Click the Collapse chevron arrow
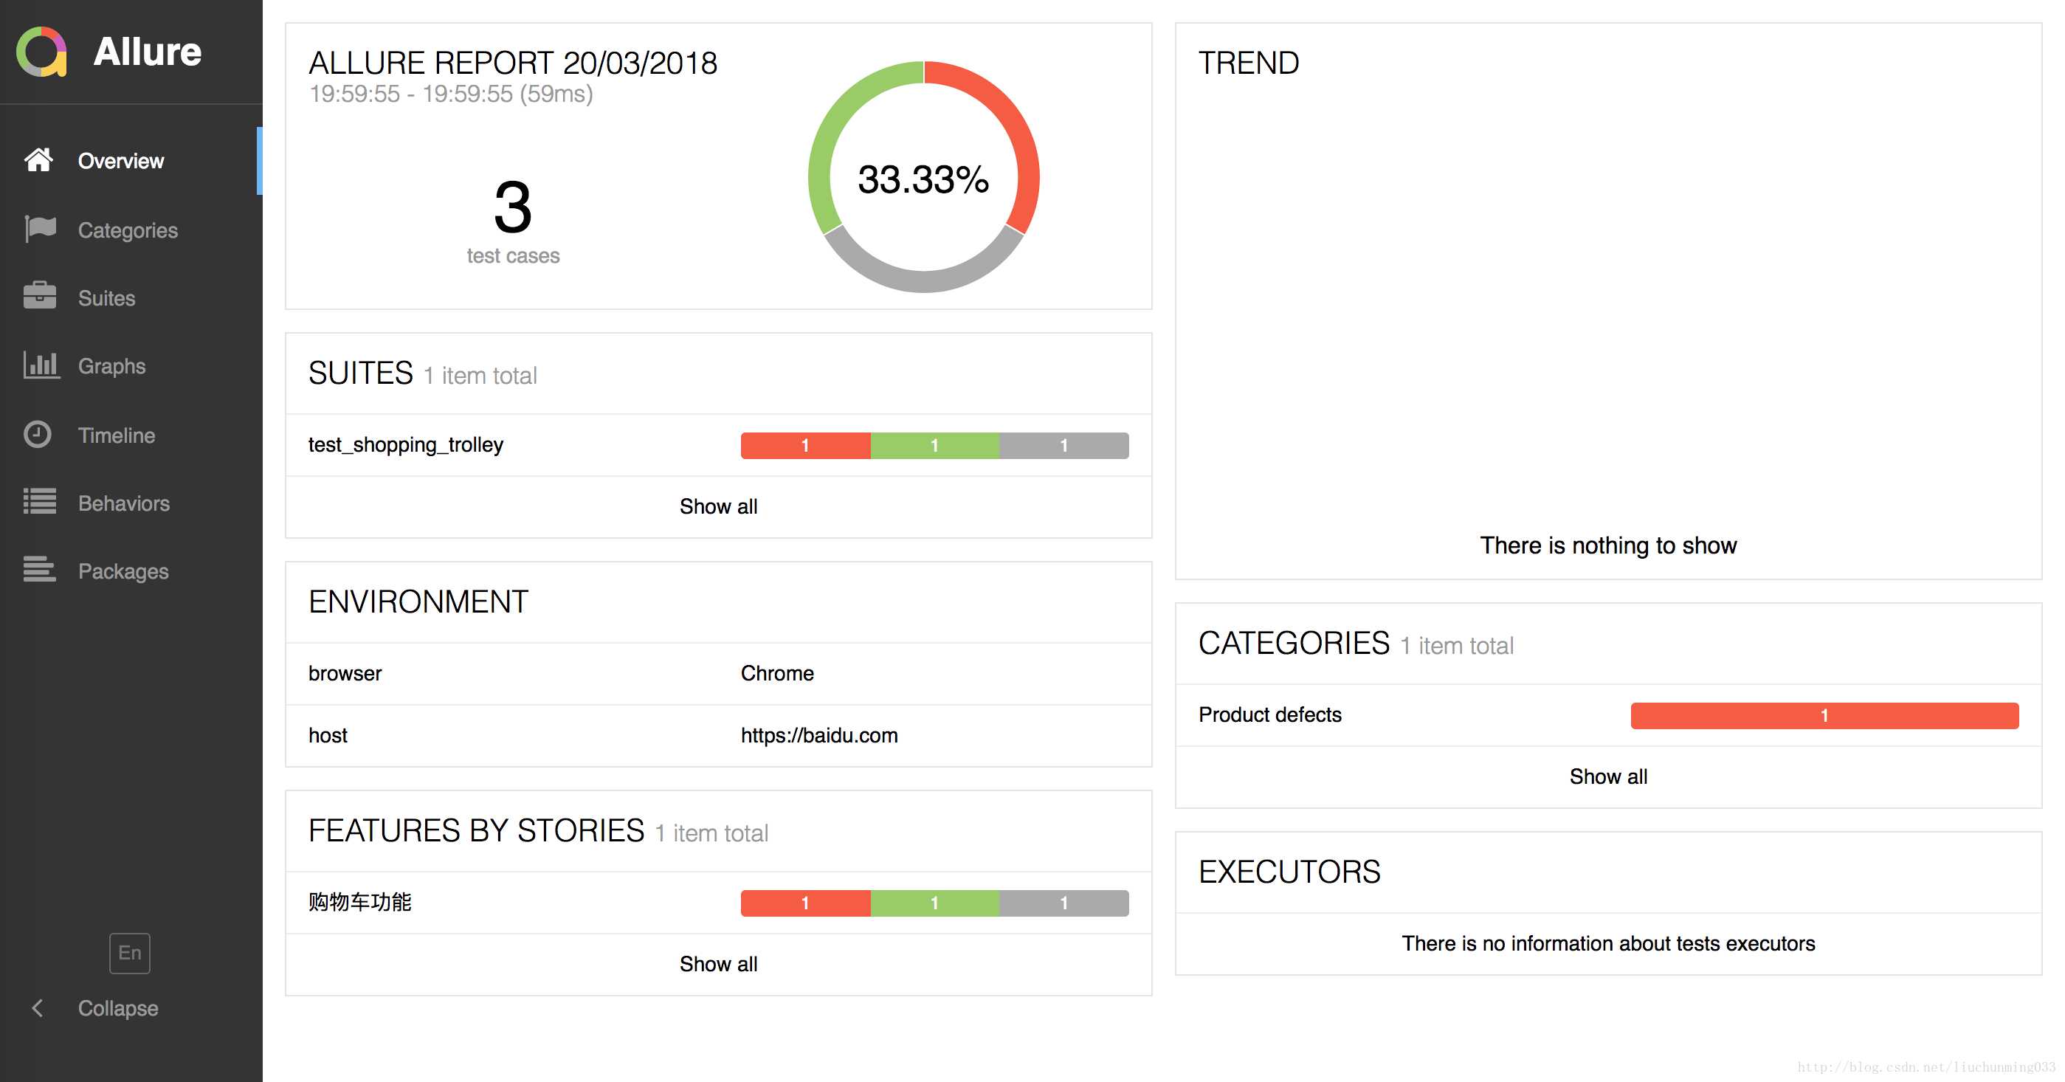The image size is (2065, 1082). 37,1007
